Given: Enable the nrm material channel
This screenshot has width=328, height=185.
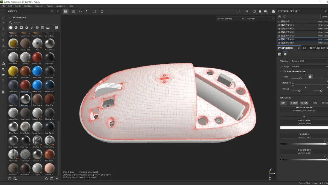Looking at the screenshot, I should point(315,103).
